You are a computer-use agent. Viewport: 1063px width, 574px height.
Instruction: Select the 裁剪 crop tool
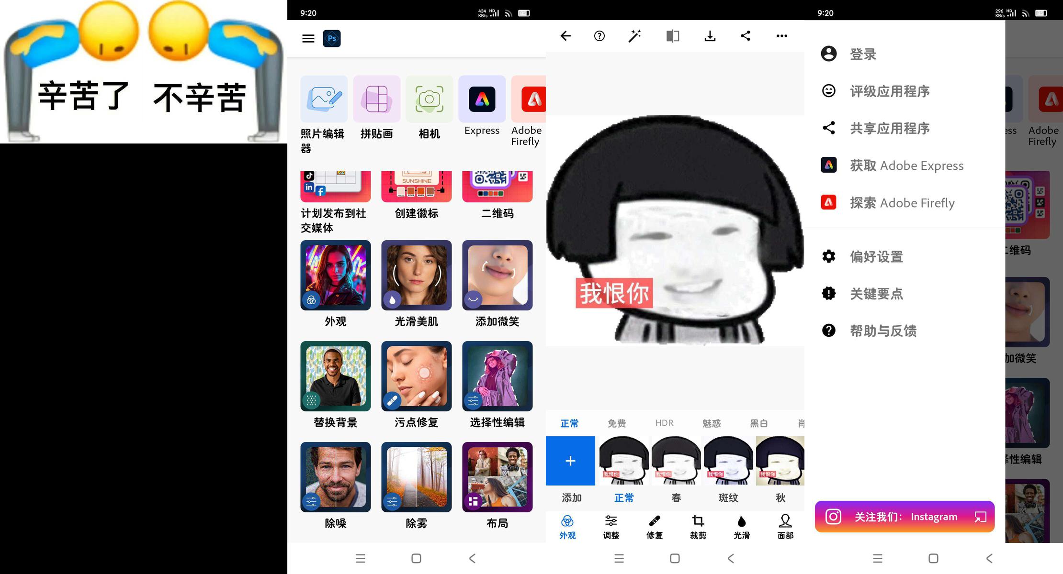tap(698, 526)
